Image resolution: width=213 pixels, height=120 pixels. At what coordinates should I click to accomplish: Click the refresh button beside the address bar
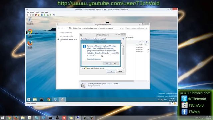coord(123,28)
